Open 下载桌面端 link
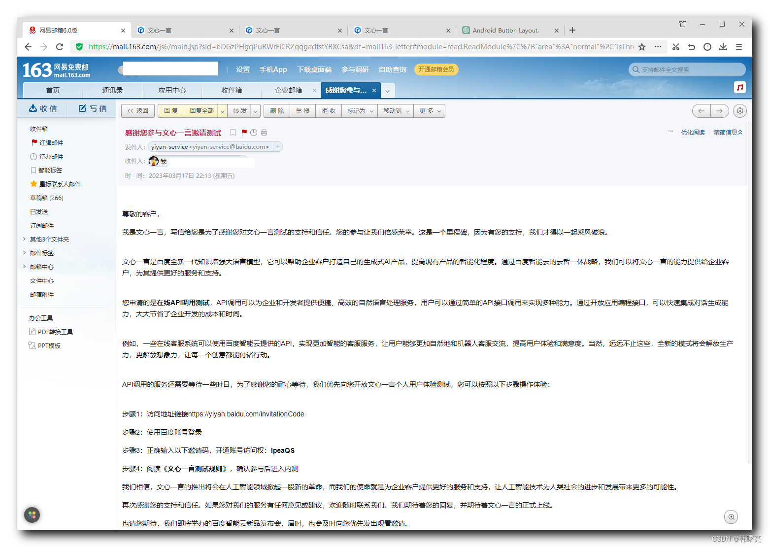The width and height of the screenshot is (769, 547). 314,69
